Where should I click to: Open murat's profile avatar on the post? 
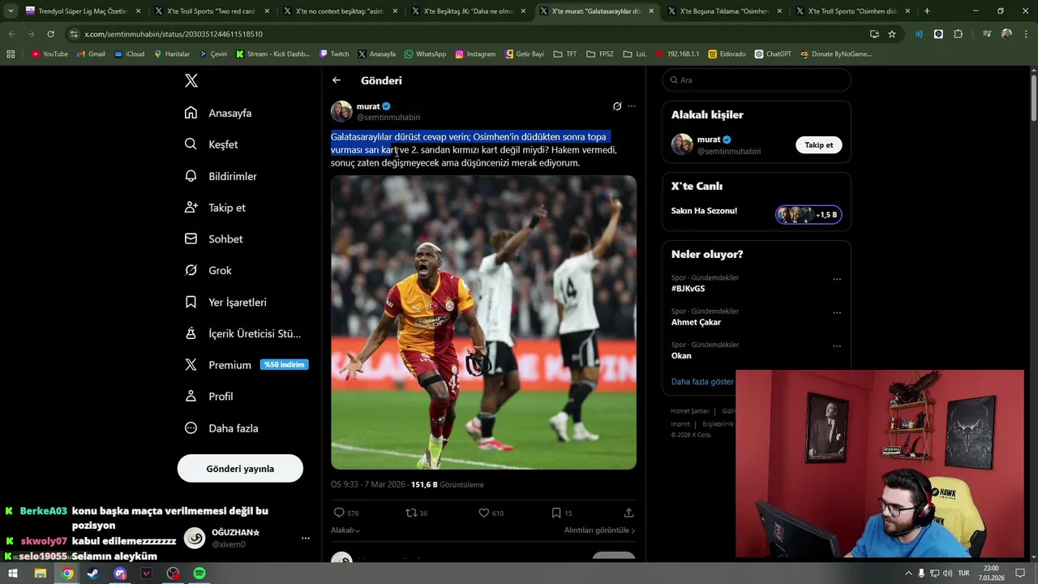click(341, 111)
